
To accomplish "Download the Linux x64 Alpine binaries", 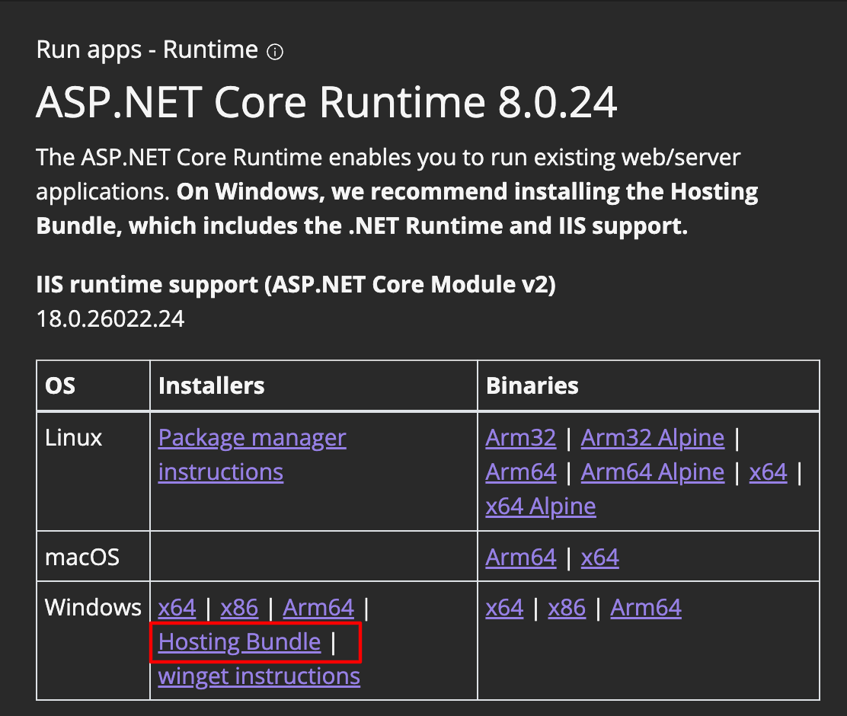I will coord(540,506).
